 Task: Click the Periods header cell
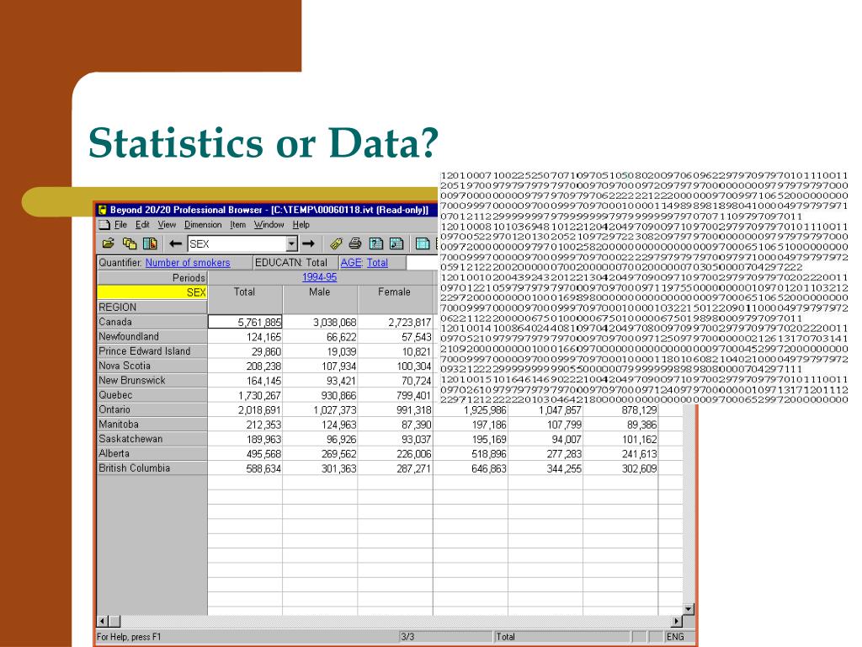(152, 278)
